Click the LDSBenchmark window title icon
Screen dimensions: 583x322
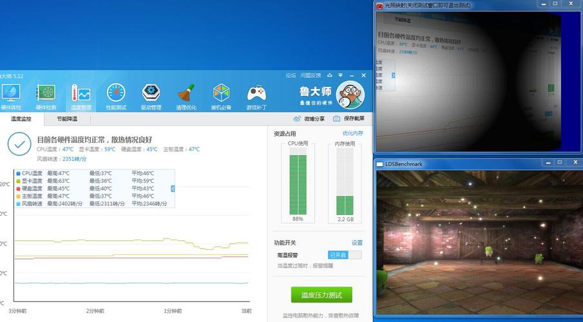click(379, 164)
